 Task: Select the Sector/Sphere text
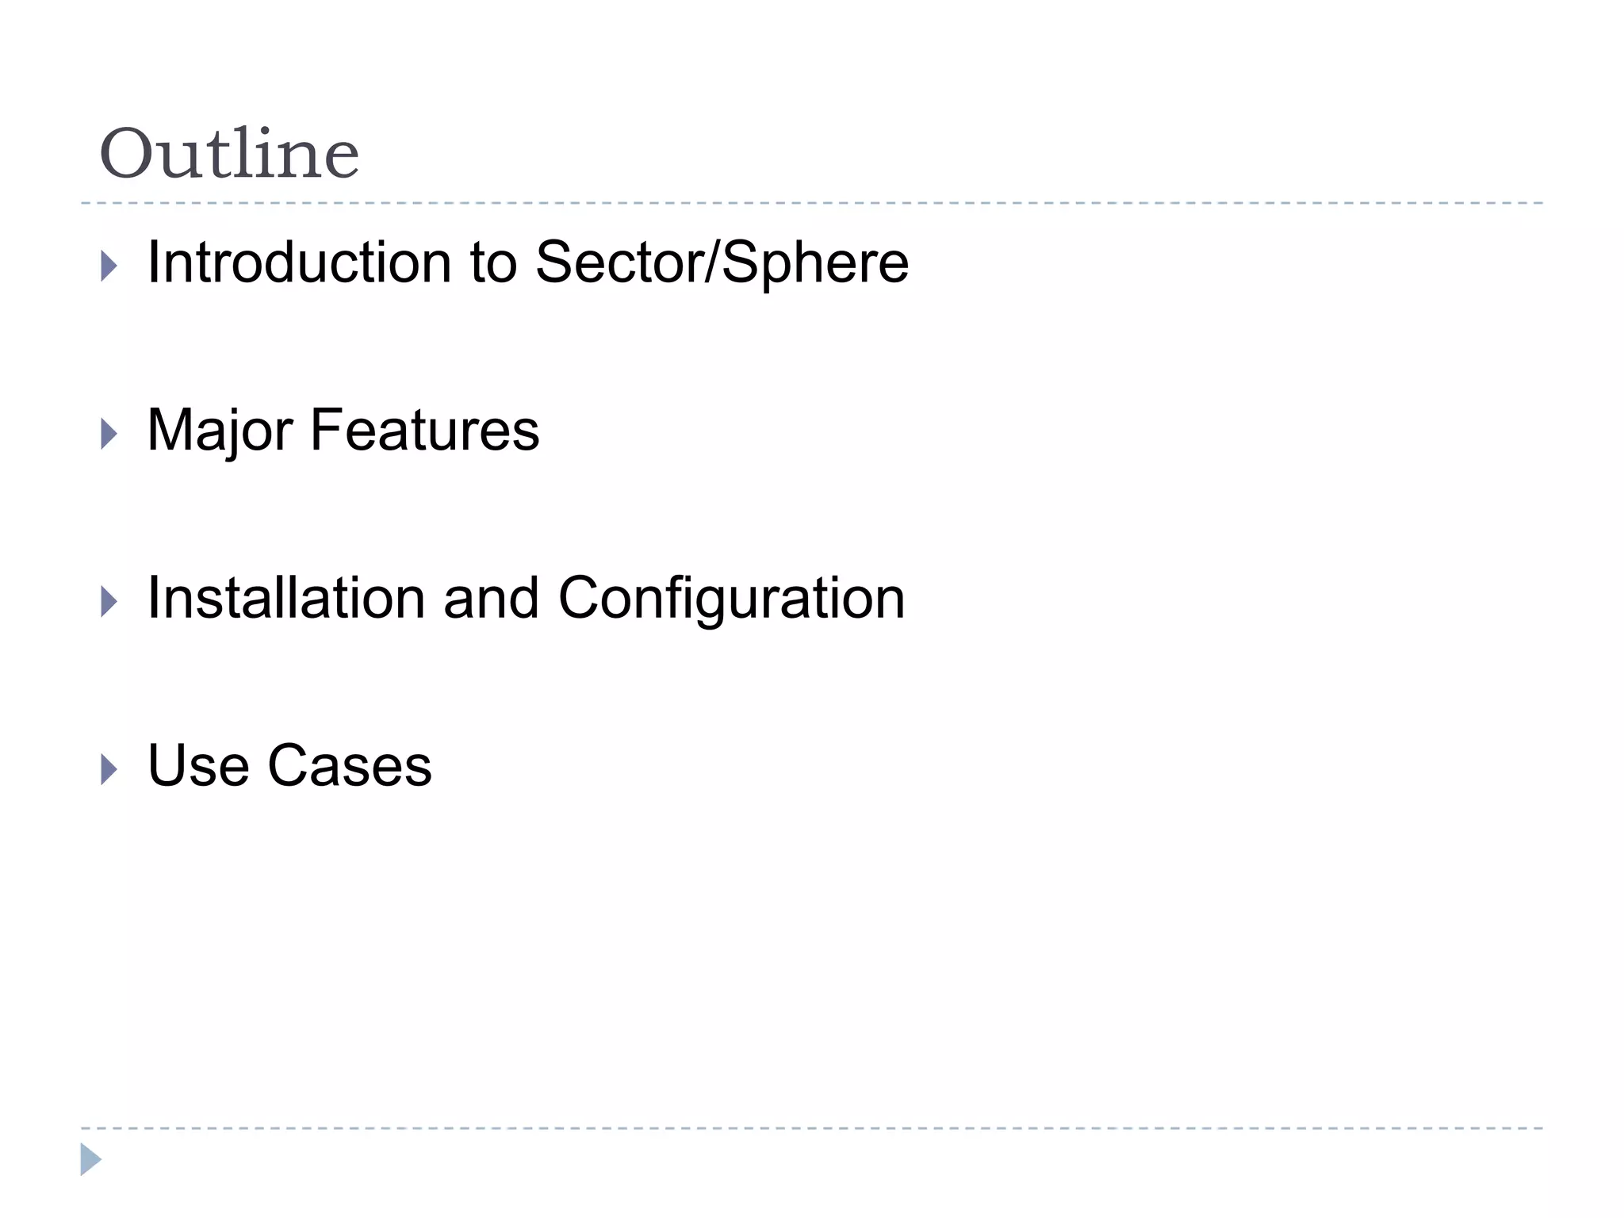click(722, 262)
